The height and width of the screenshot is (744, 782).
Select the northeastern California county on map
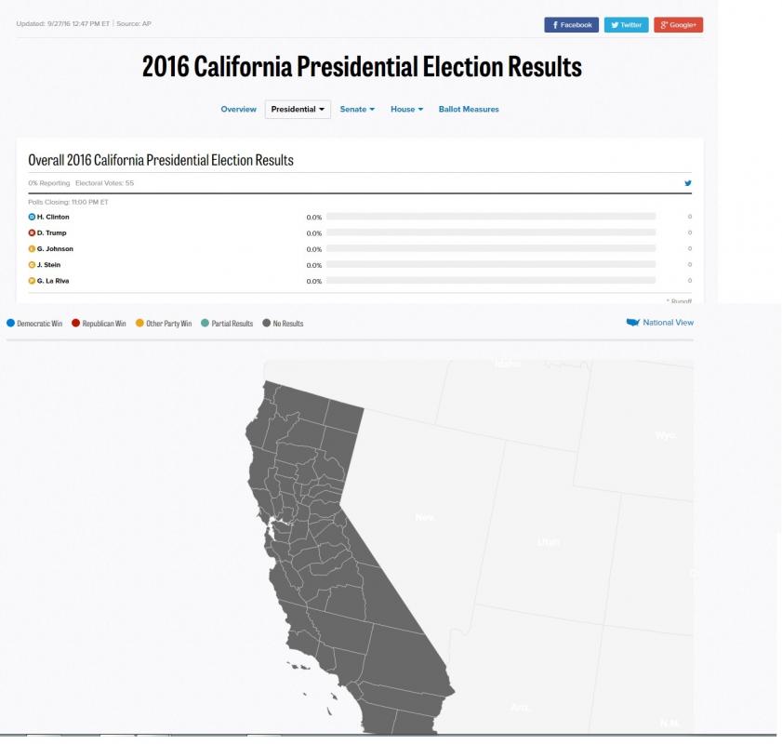pos(343,415)
